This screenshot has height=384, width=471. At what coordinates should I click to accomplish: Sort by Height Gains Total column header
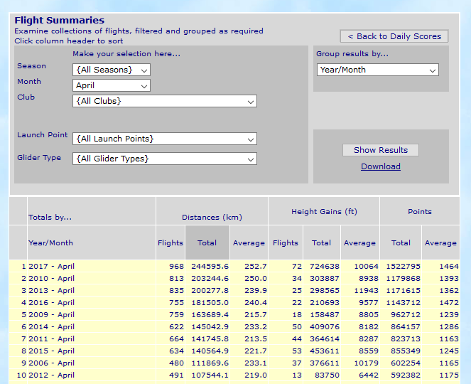pos(322,242)
